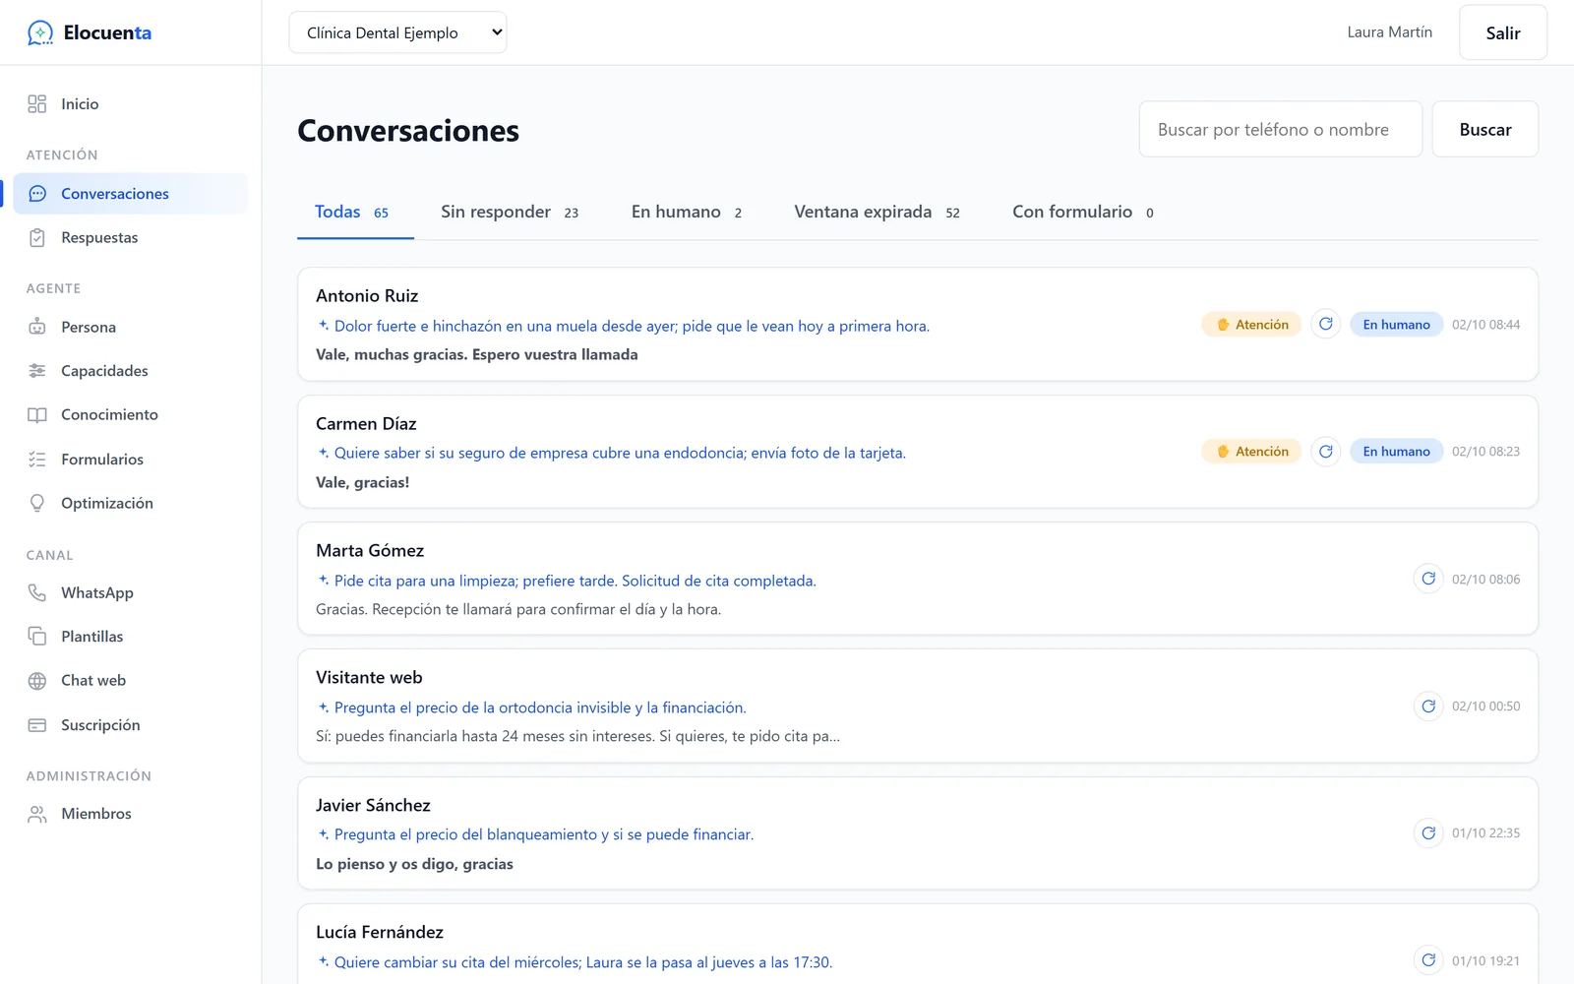Refresh Javier Sánchez conversation summary icon
The height and width of the screenshot is (984, 1574).
(x=1428, y=833)
